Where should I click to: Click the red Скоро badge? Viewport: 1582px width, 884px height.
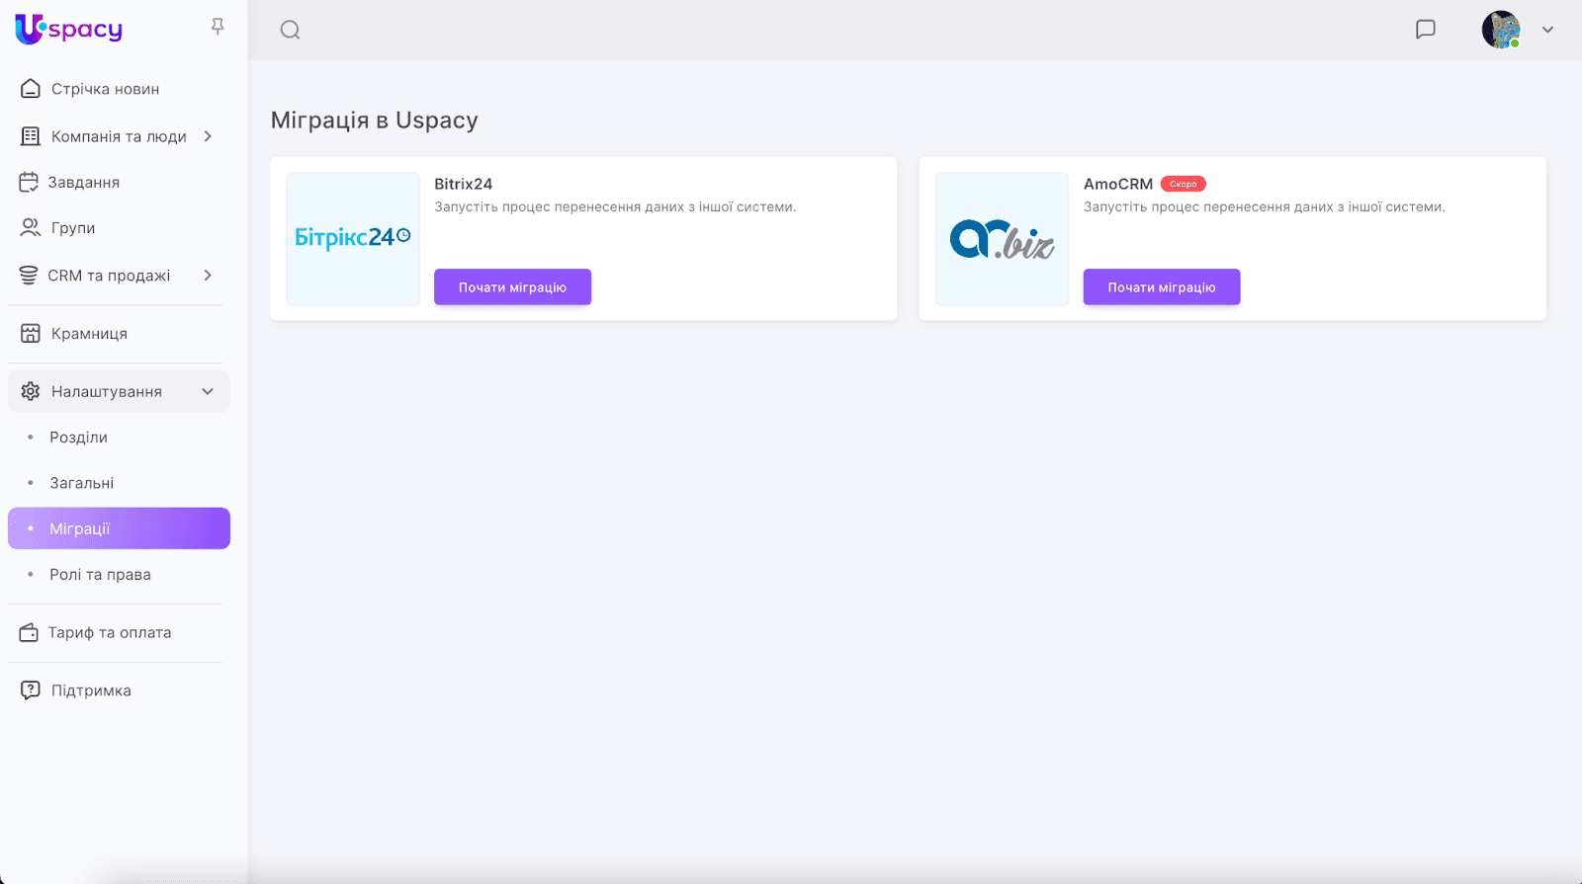(x=1184, y=184)
